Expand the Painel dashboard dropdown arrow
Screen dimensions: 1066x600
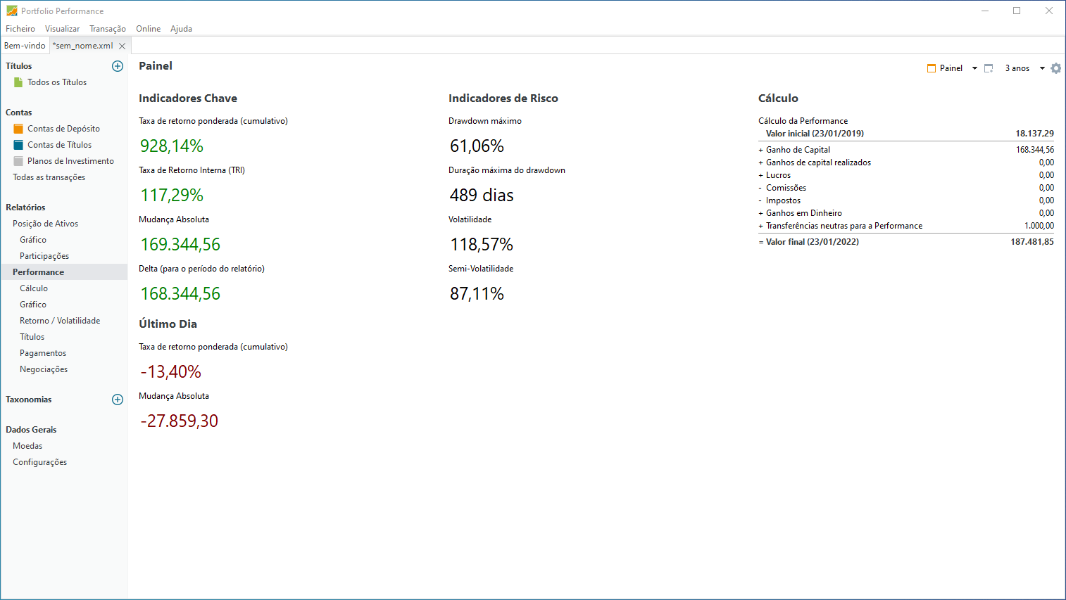[x=974, y=68]
